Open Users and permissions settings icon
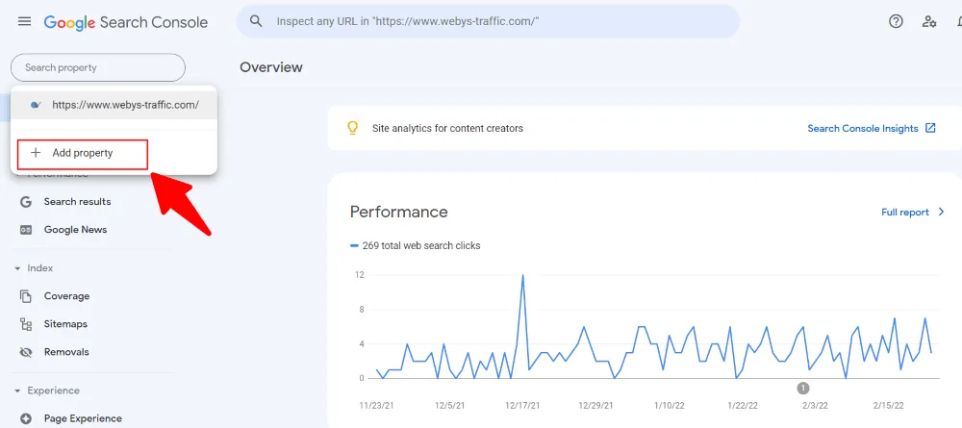 [929, 21]
